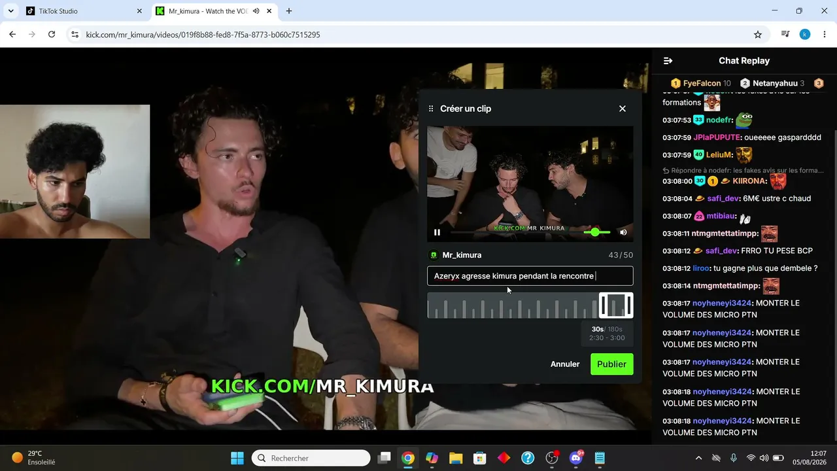Click the clip title input field
This screenshot has height=471, width=837.
pyautogui.click(x=530, y=276)
